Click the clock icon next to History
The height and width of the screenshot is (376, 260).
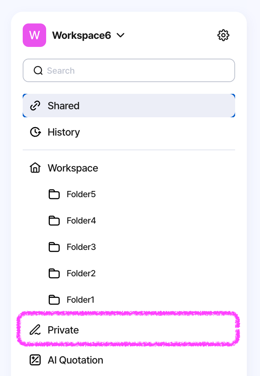coord(35,132)
